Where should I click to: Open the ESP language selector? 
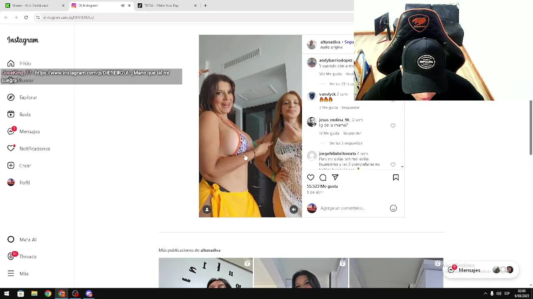pos(507,294)
